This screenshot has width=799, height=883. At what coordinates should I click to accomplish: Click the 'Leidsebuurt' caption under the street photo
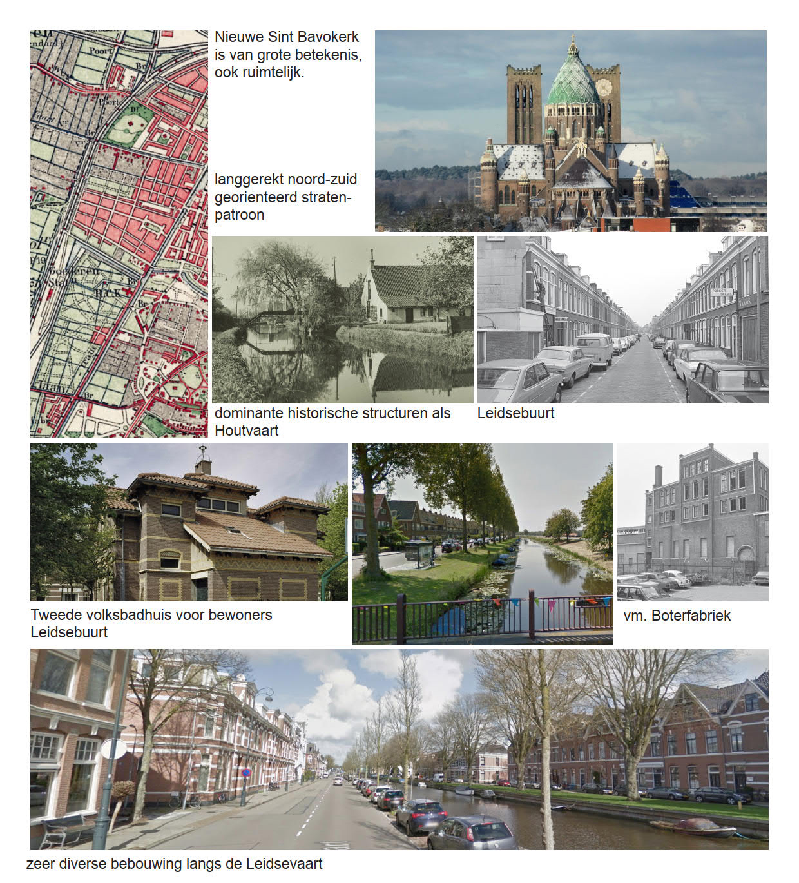point(515,413)
